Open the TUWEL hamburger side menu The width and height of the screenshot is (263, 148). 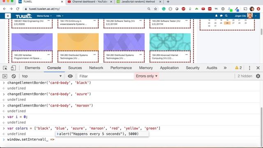8,16
